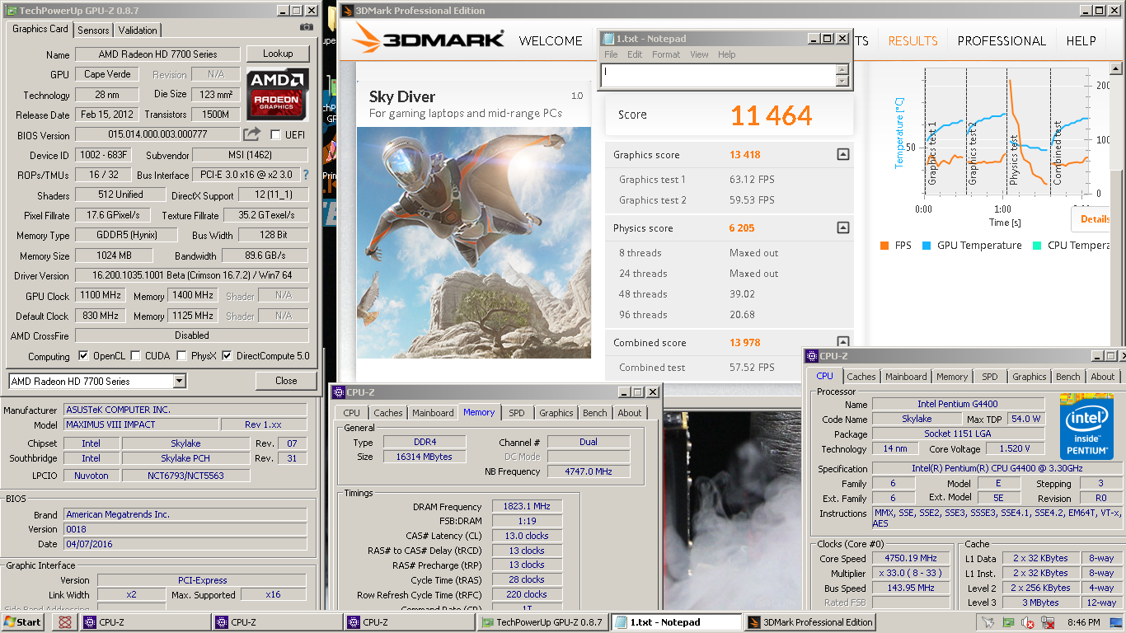This screenshot has height=633, width=1126.
Task: Click the BIOS export arrow icon
Action: tap(251, 134)
